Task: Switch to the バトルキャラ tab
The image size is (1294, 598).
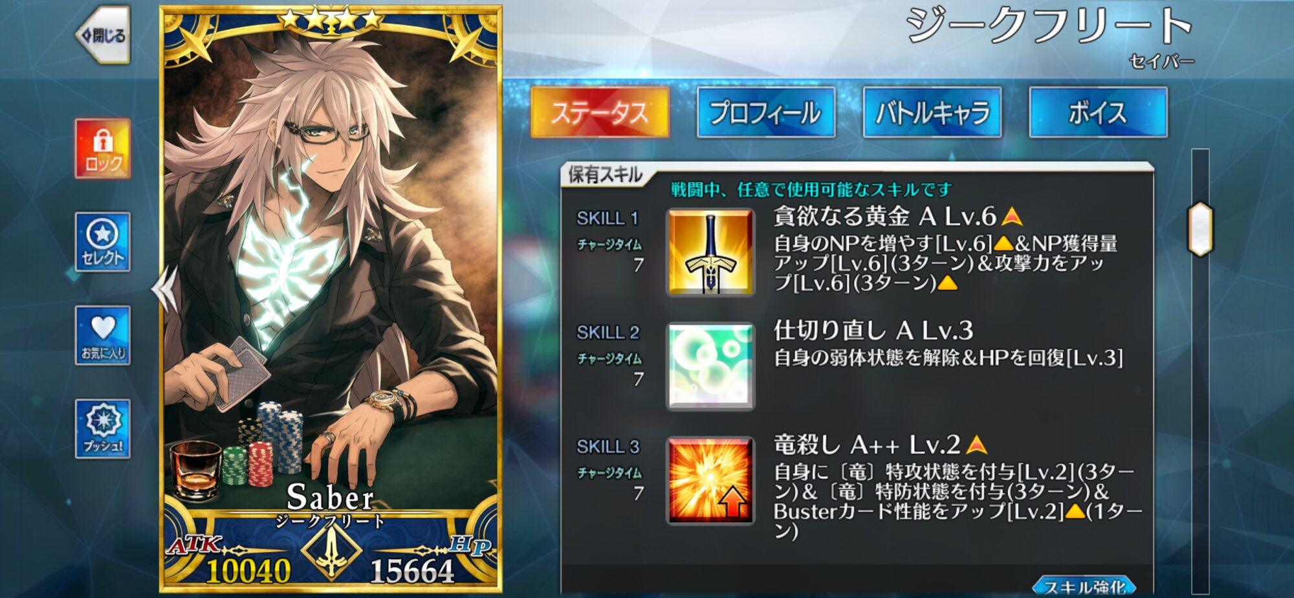Action: tap(932, 113)
